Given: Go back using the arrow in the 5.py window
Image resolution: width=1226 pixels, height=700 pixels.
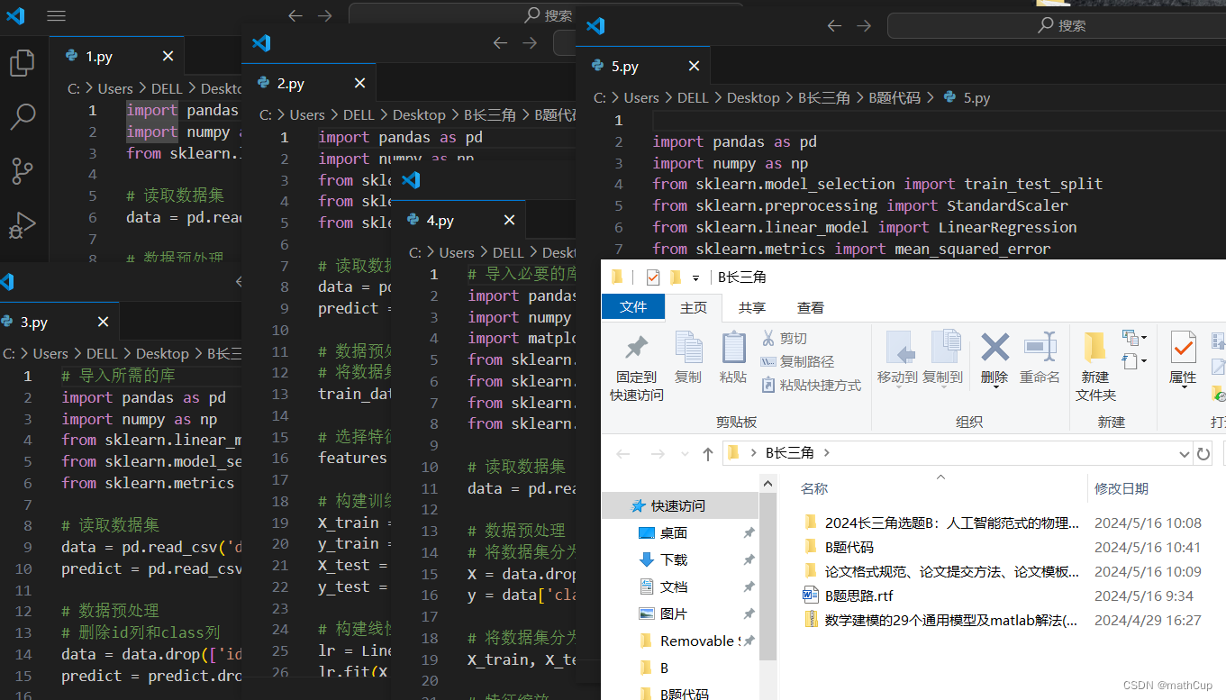Looking at the screenshot, I should [834, 25].
